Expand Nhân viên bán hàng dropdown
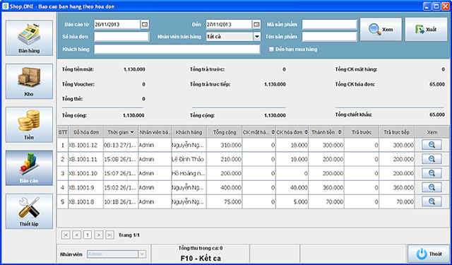The width and height of the screenshot is (452, 265). [x=257, y=37]
